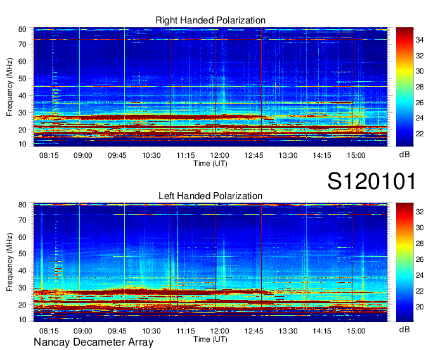
Task: Click the 08:15 time tick of the left-handed plot
Action: point(49,331)
